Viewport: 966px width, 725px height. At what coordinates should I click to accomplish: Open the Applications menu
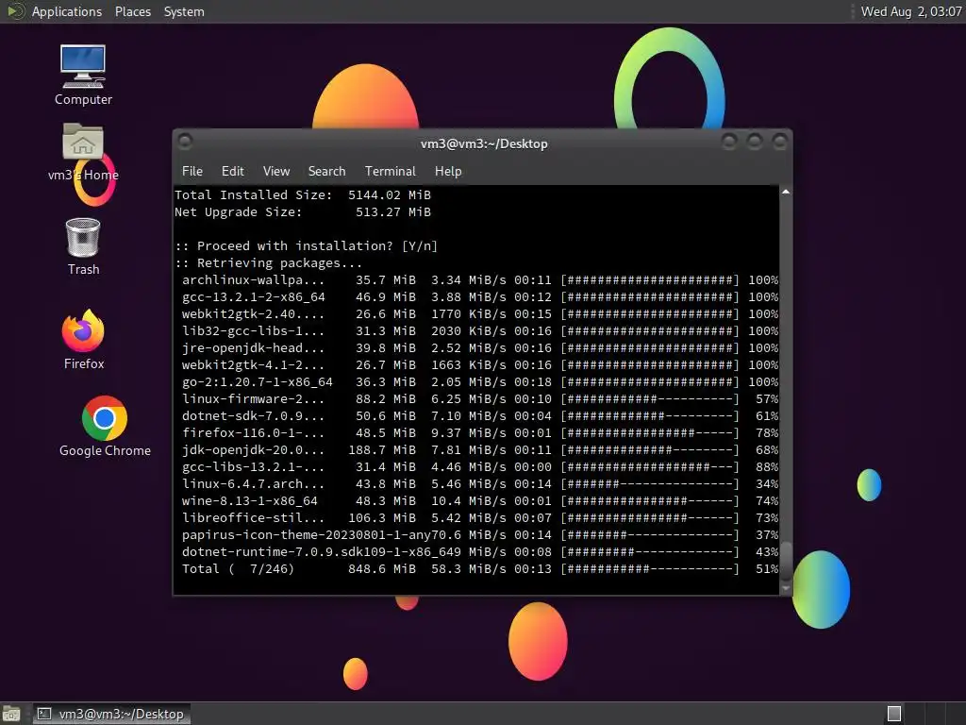pyautogui.click(x=67, y=11)
